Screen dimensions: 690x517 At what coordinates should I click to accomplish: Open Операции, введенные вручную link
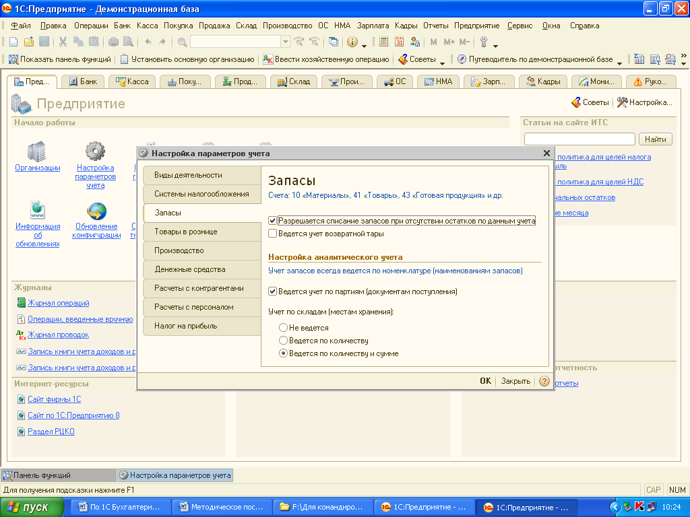click(x=80, y=319)
